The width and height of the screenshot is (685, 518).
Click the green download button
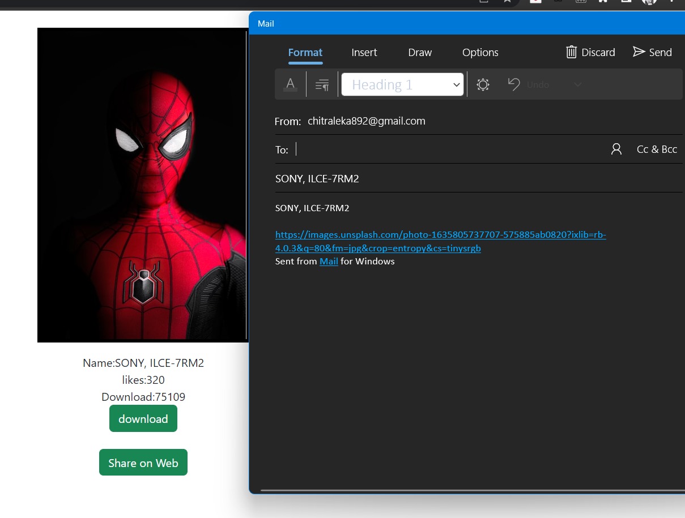click(143, 418)
